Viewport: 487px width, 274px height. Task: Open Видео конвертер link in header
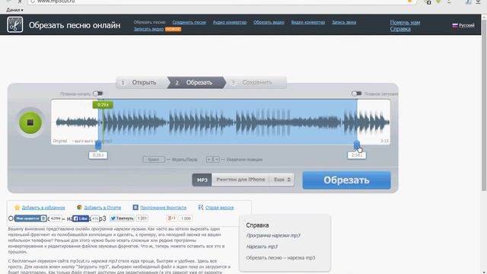tap(308, 22)
